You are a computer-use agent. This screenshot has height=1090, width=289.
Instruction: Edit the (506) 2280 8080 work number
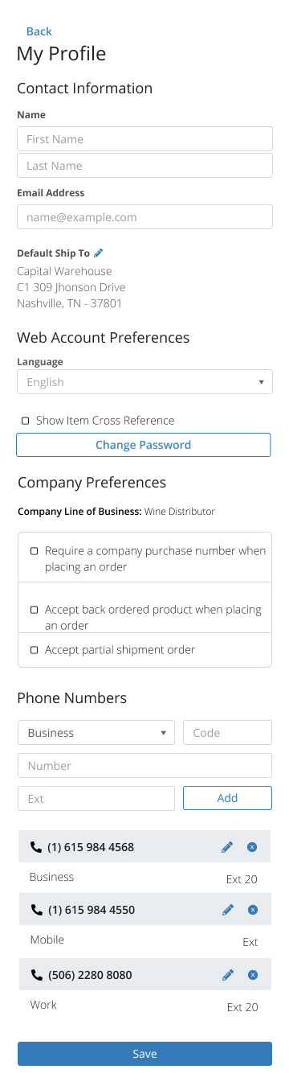(227, 975)
